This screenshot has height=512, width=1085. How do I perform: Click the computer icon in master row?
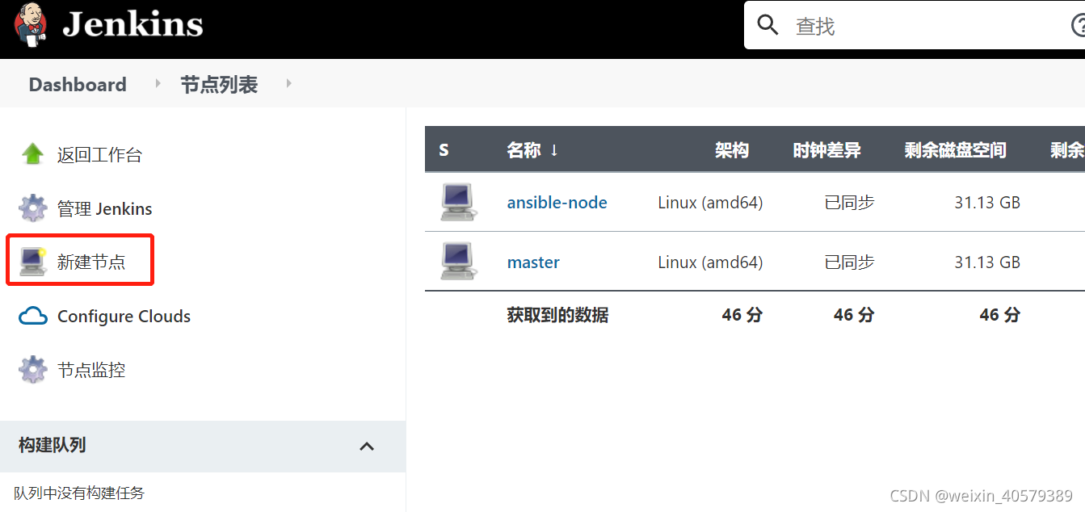point(458,262)
